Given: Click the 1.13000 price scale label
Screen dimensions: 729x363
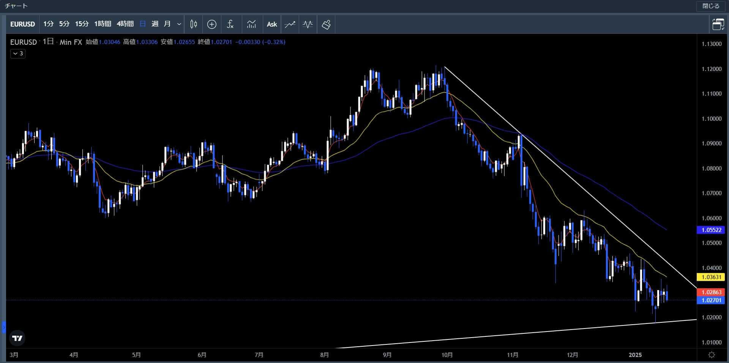Looking at the screenshot, I should 712,44.
